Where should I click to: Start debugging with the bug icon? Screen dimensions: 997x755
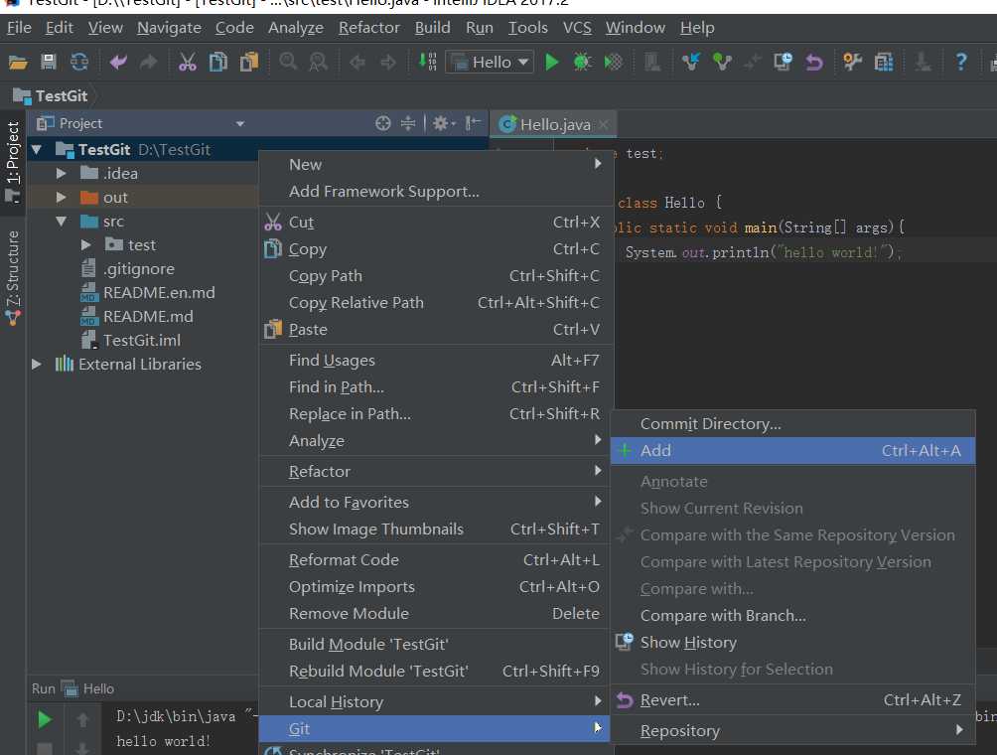click(582, 62)
